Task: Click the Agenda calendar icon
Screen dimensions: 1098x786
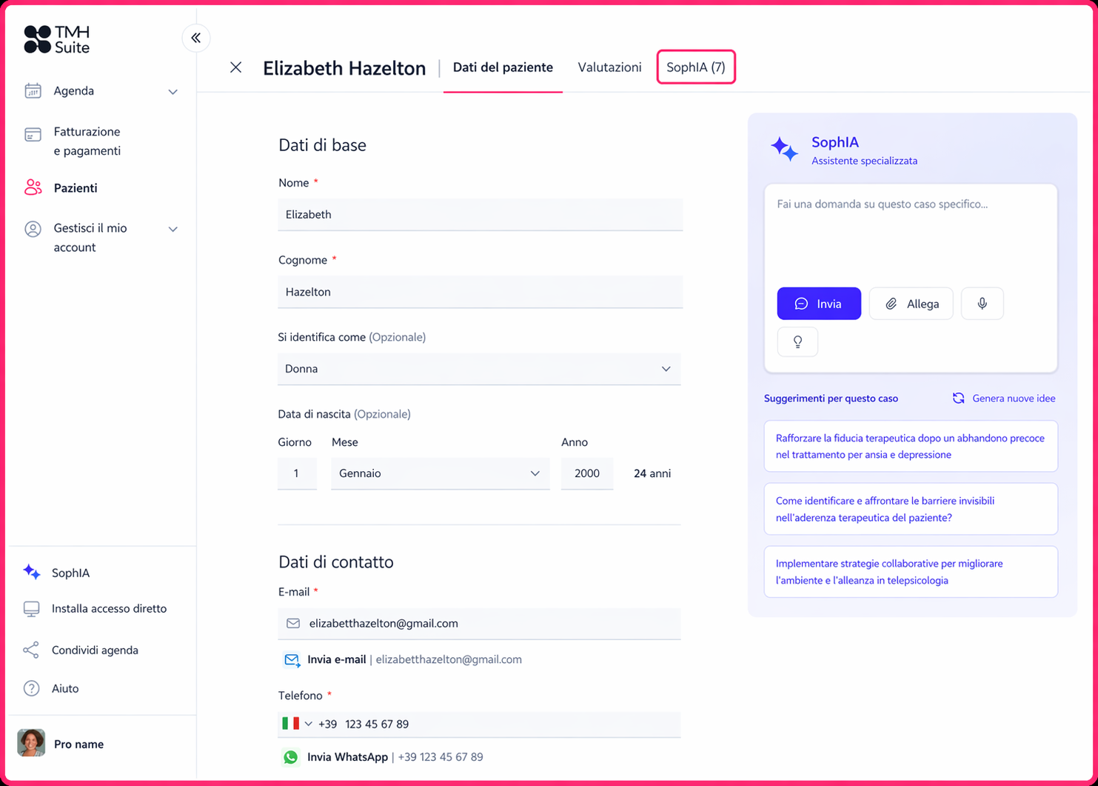Action: click(33, 90)
